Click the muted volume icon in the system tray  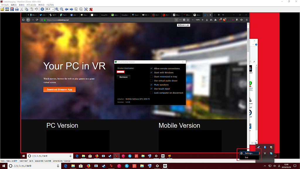(275, 166)
